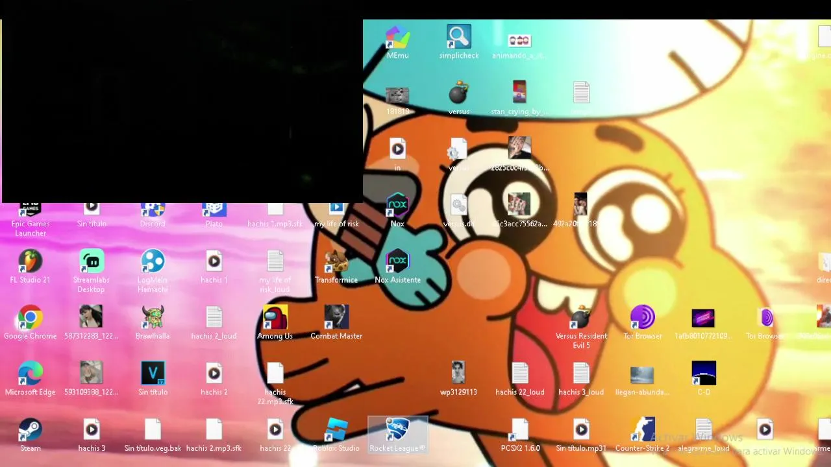Open the my life of risk_loud file
Viewport: 831px width, 467px height.
[x=275, y=271]
